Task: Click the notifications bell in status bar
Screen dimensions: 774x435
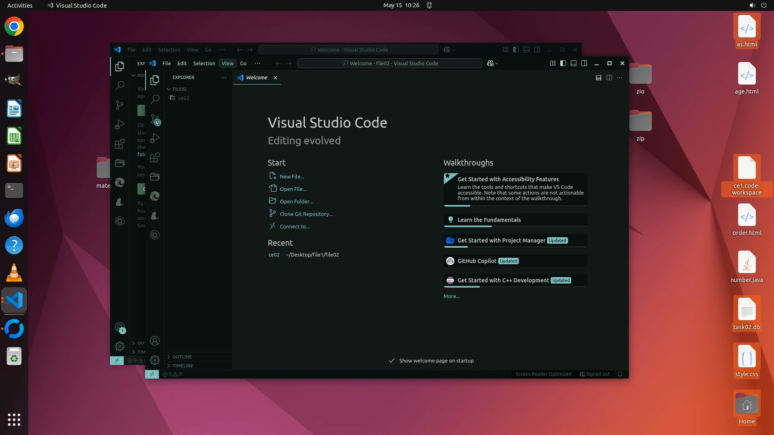Action: coord(620,374)
